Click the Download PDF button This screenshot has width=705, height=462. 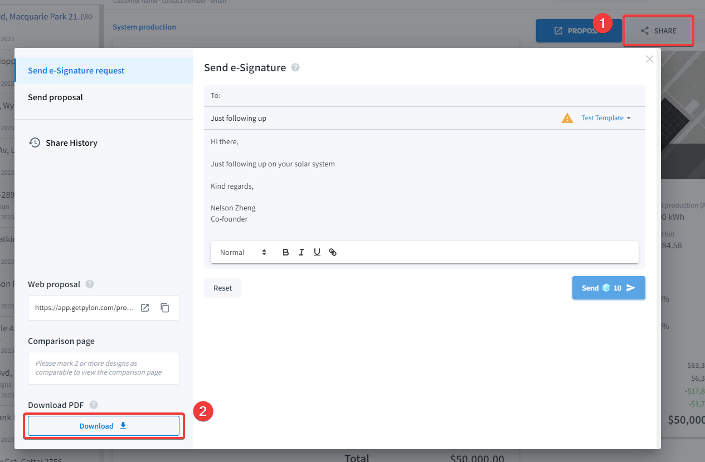click(104, 426)
